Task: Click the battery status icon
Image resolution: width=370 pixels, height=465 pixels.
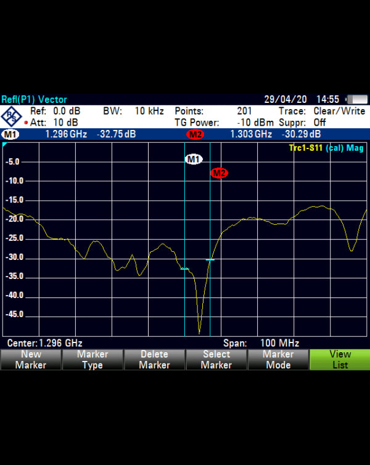Action: coord(356,99)
